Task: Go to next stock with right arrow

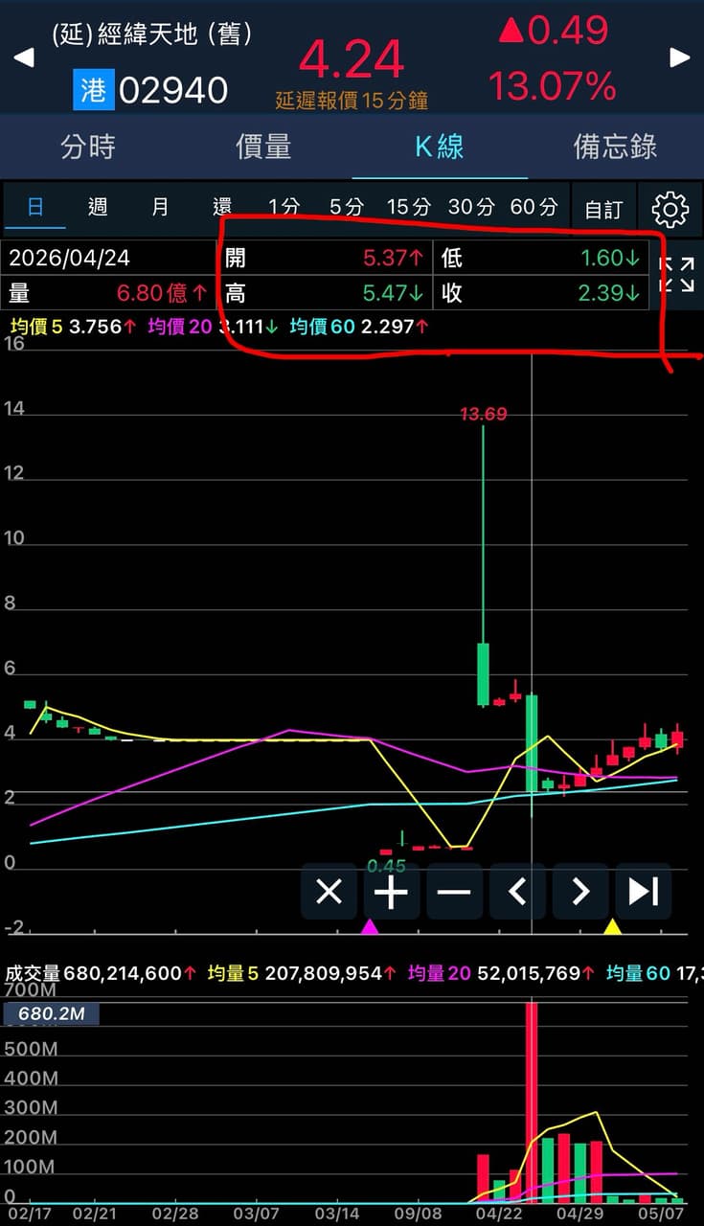Action: 680,57
